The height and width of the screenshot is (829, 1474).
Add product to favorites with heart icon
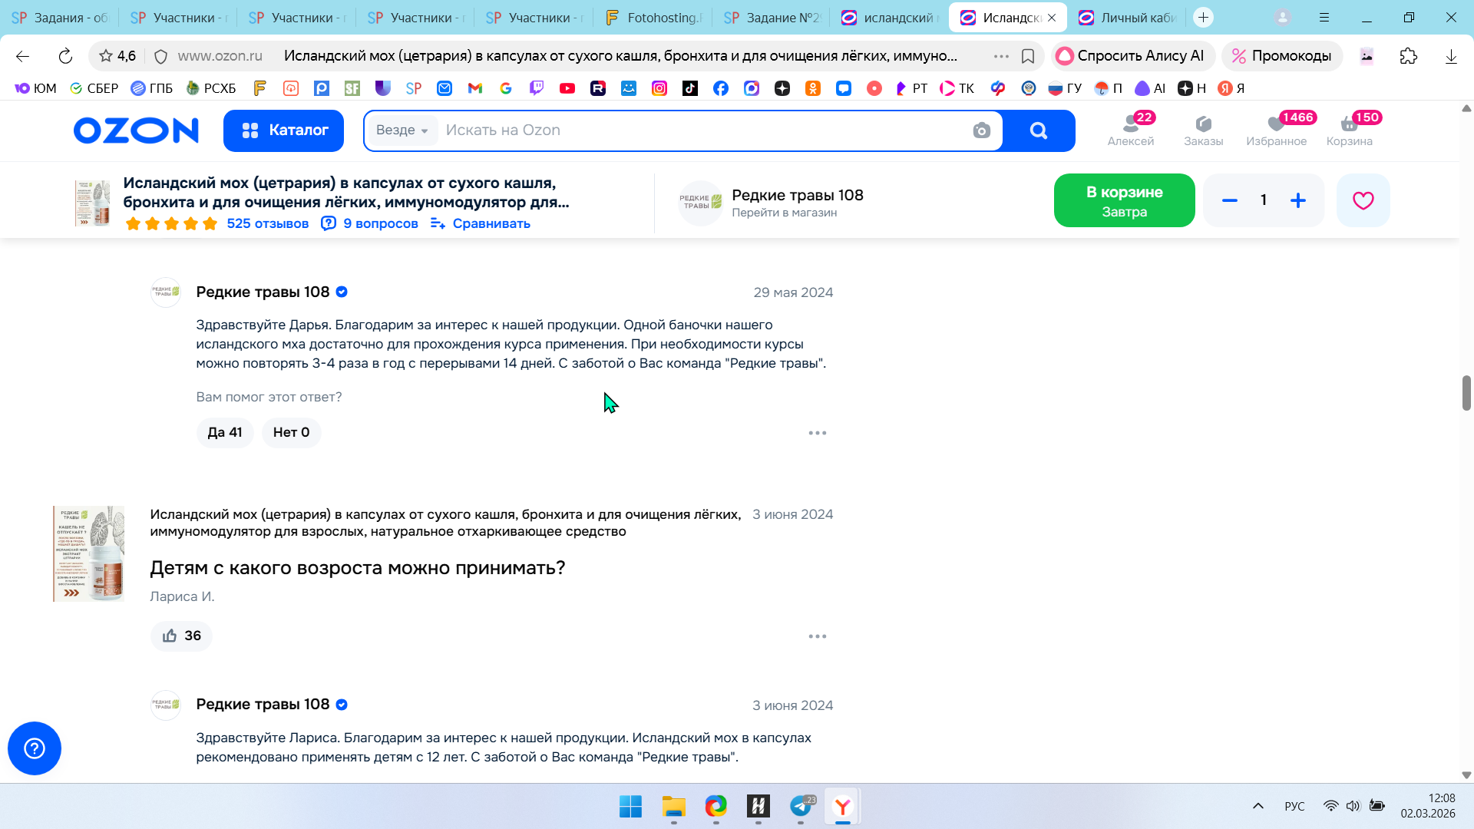click(x=1363, y=200)
